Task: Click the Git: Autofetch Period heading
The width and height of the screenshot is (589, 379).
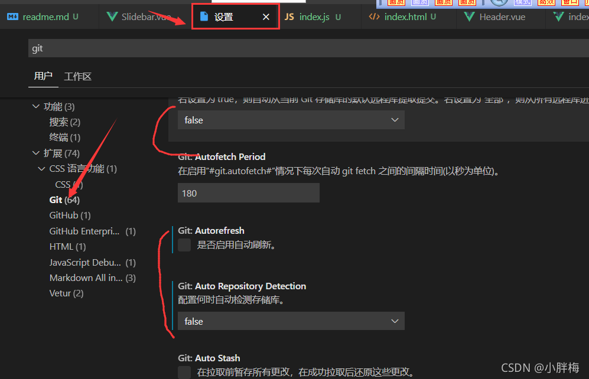Action: click(222, 157)
